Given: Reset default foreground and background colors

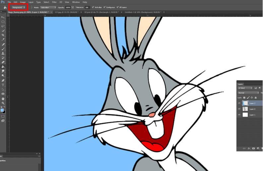Looking at the screenshot, I should (x=1, y=107).
